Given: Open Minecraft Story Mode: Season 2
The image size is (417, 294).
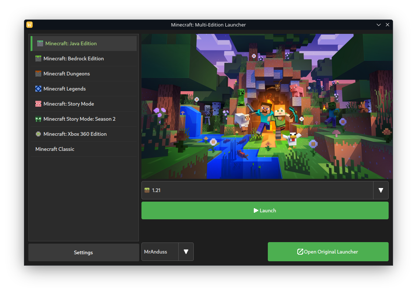Looking at the screenshot, I should pyautogui.click(x=84, y=119).
